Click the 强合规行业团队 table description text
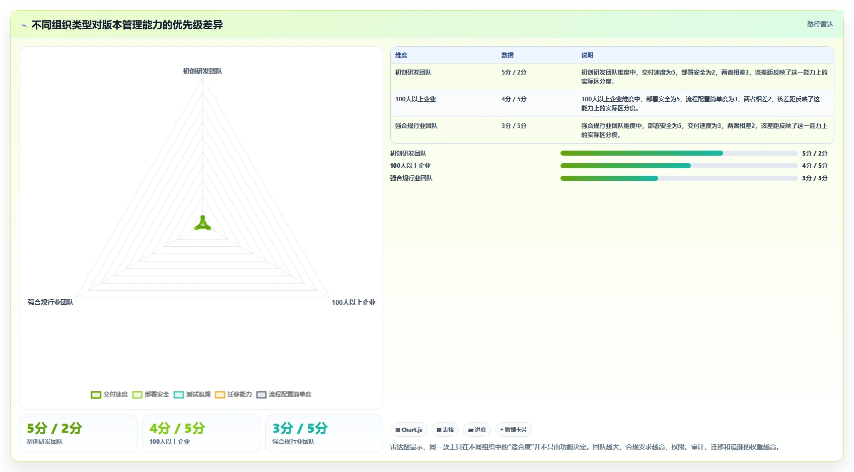 704,130
